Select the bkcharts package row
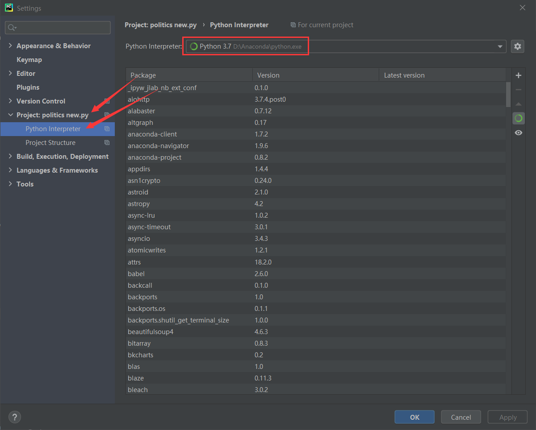 pos(316,355)
